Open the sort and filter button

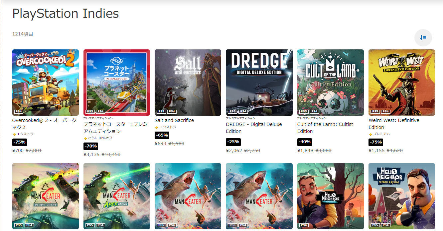(x=423, y=38)
